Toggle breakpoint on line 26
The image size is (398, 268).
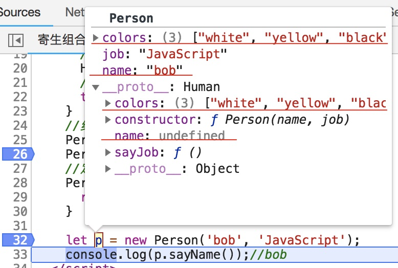click(18, 154)
